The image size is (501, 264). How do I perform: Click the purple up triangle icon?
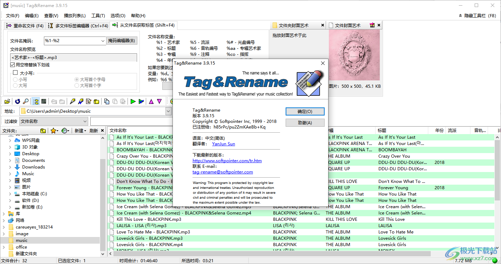coord(151,101)
